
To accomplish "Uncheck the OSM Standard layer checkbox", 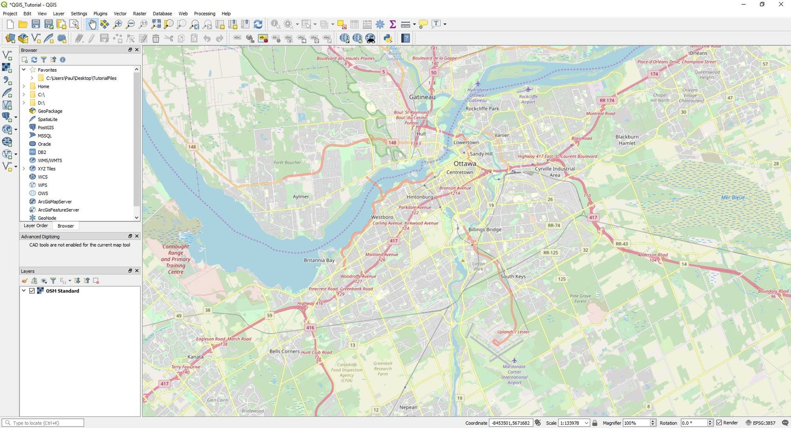I will click(32, 290).
